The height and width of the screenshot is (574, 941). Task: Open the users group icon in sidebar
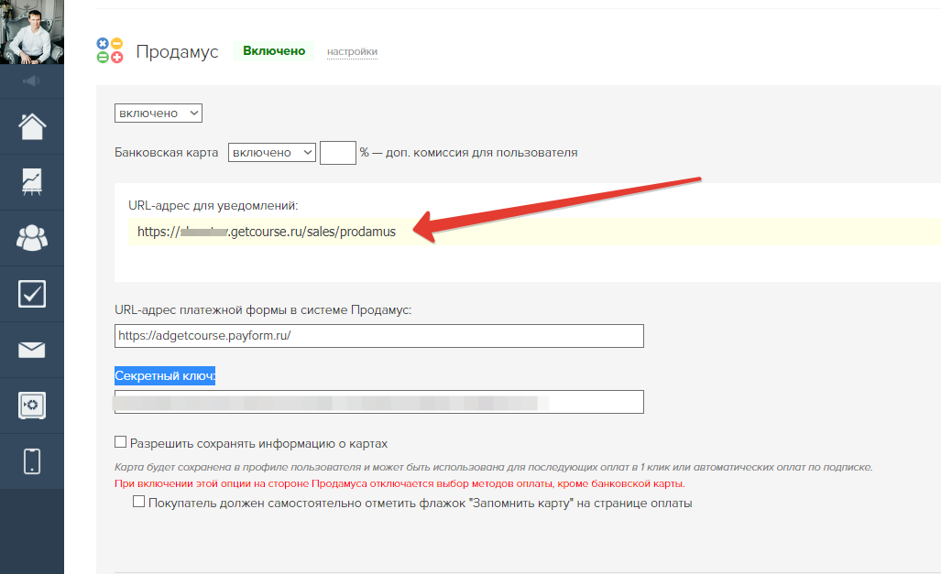point(32,237)
